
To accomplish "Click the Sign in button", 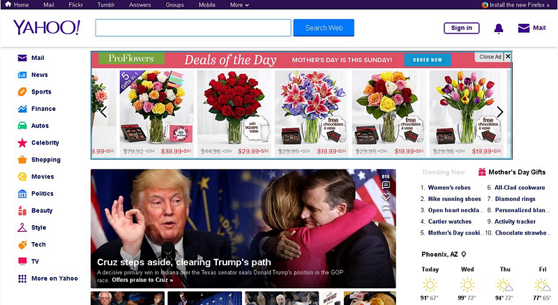I will tap(462, 28).
